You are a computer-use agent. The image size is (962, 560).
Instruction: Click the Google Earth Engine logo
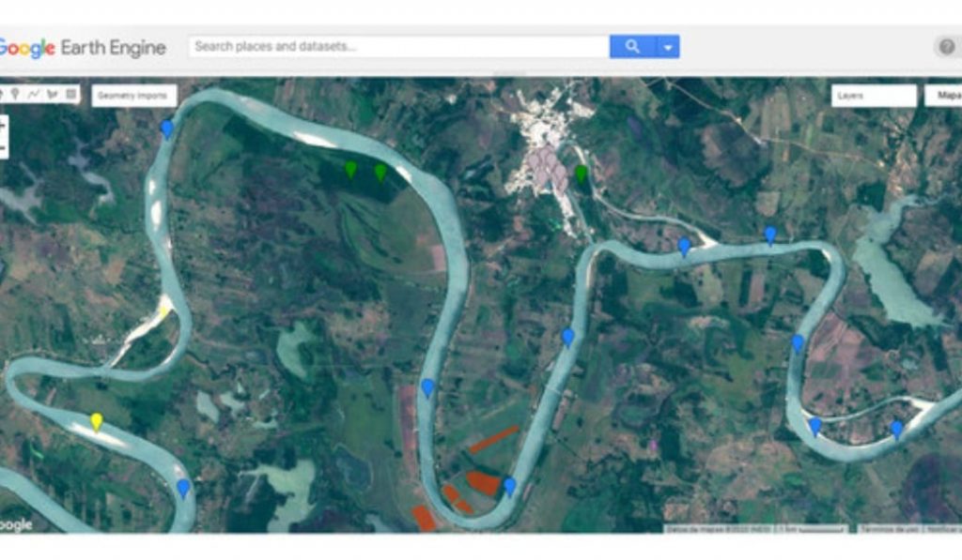(x=83, y=48)
